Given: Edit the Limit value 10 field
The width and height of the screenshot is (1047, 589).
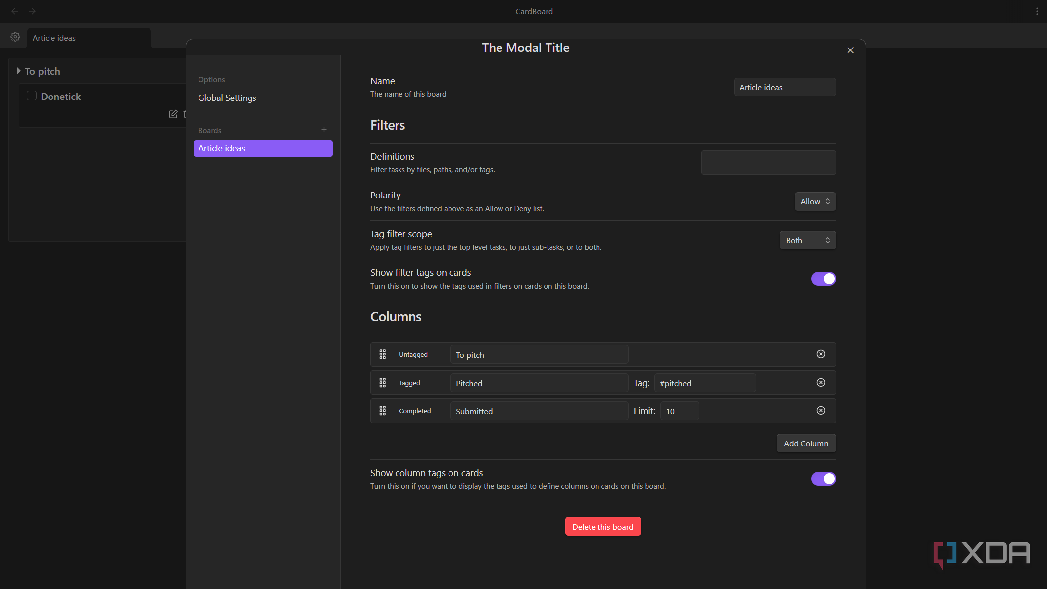Looking at the screenshot, I should [x=680, y=411].
